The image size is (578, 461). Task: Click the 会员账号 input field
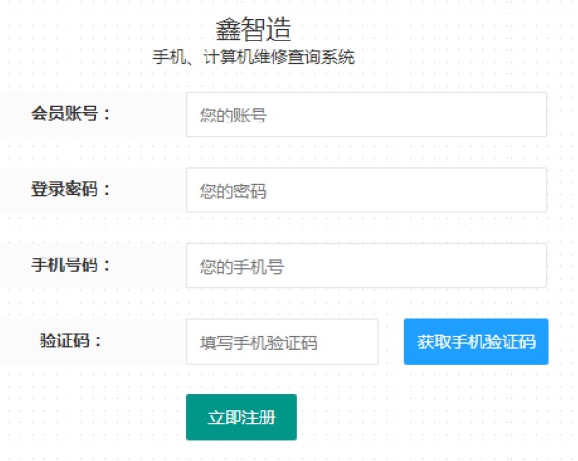pyautogui.click(x=367, y=114)
